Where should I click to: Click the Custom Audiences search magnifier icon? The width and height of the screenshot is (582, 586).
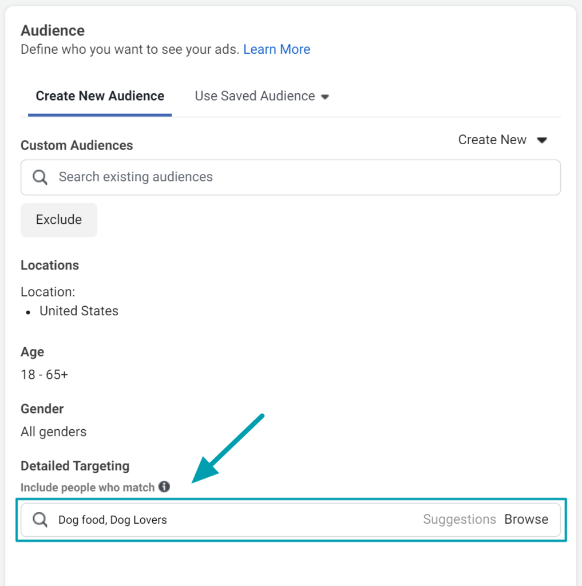pos(40,177)
